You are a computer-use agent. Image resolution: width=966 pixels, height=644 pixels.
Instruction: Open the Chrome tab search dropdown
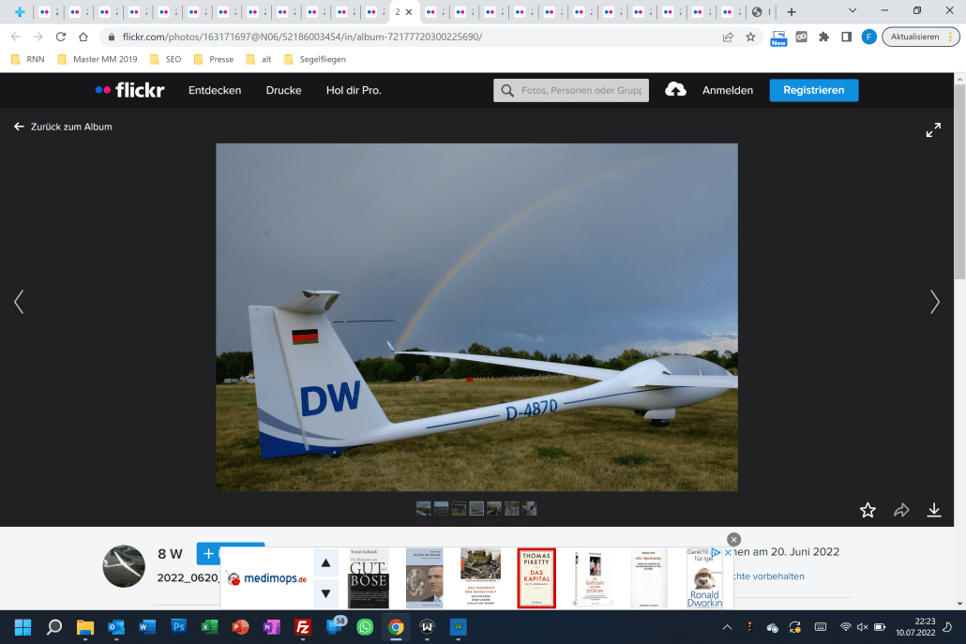(x=852, y=10)
